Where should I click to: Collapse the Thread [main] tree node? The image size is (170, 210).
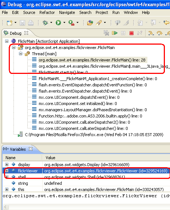[20, 54]
